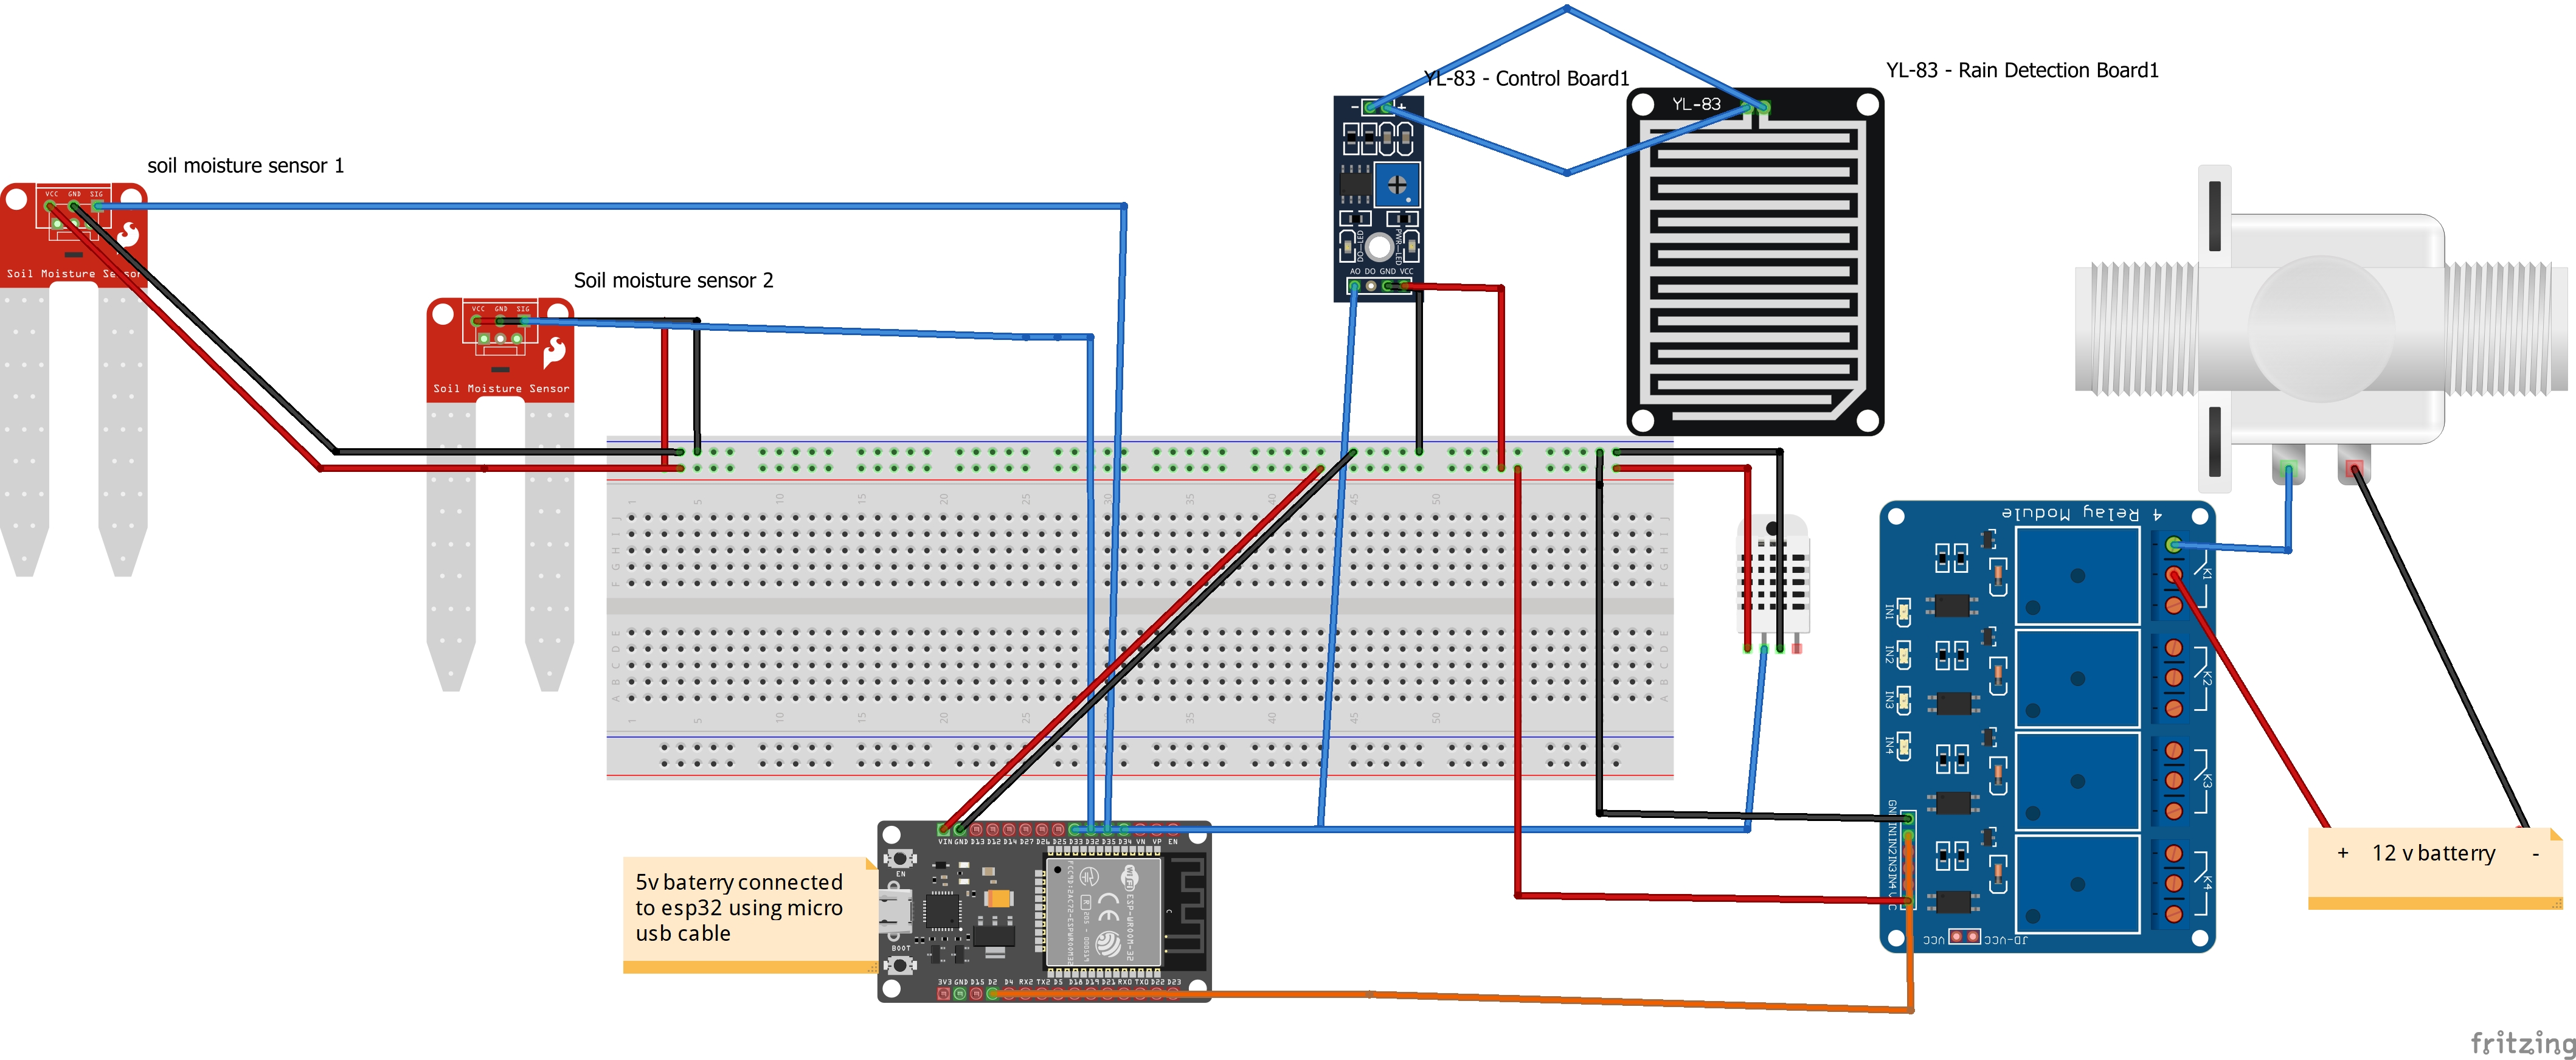Select the soil moisture sensor 1 part

74,379
